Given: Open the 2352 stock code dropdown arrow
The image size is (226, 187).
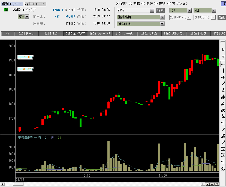Looking at the screenshot, I should [152, 10].
